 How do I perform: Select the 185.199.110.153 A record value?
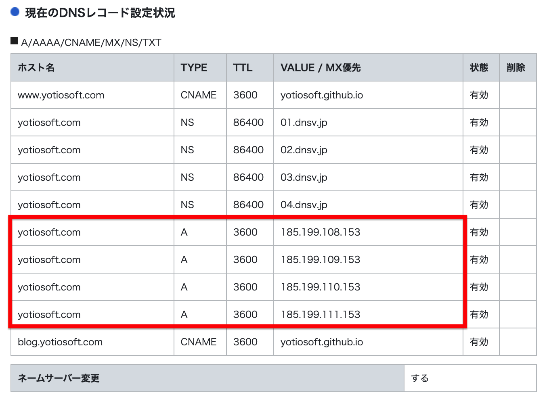click(x=321, y=287)
